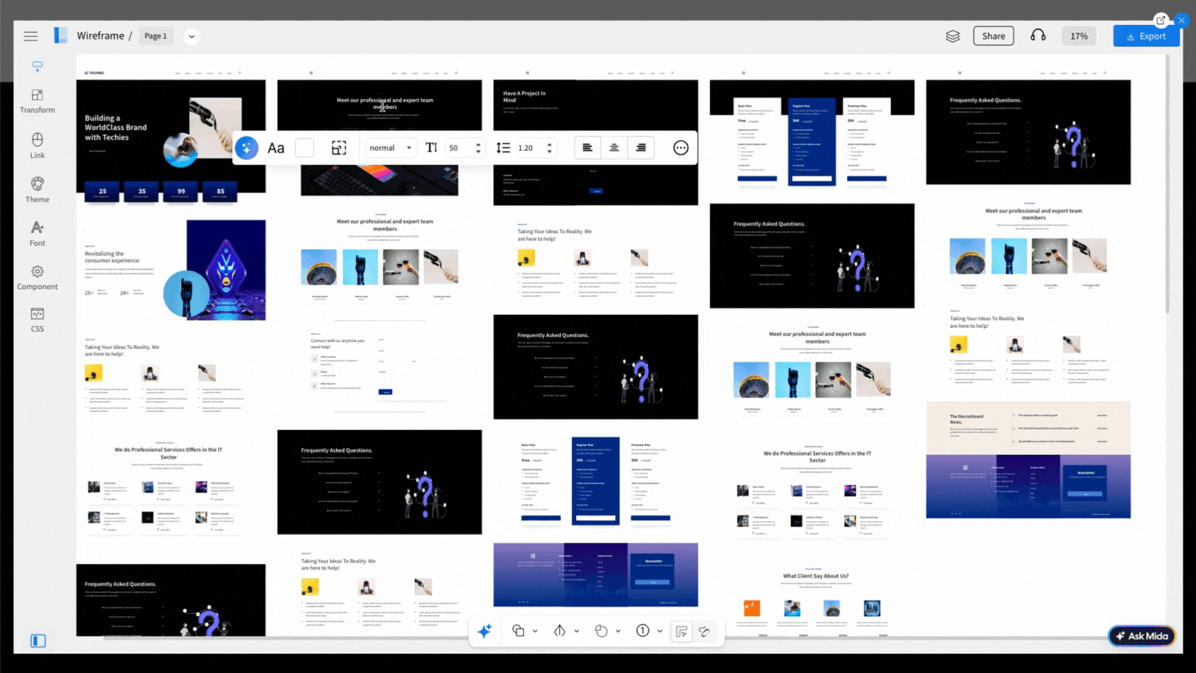The image size is (1196, 673).
Task: Toggle right text alignment
Action: click(x=641, y=147)
